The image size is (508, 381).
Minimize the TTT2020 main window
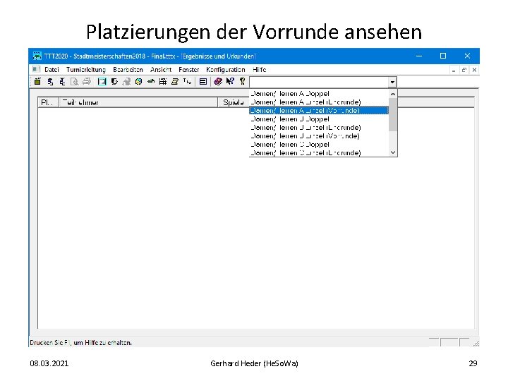coord(419,56)
